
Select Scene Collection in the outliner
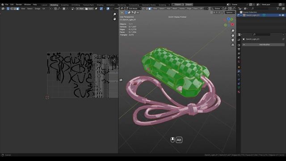[250, 12]
